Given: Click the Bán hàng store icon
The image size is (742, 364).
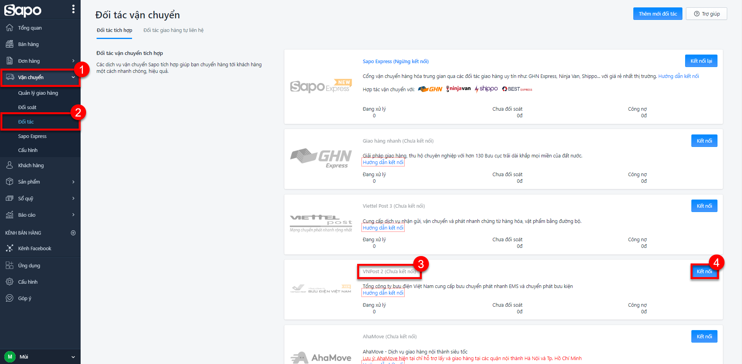Looking at the screenshot, I should point(10,44).
